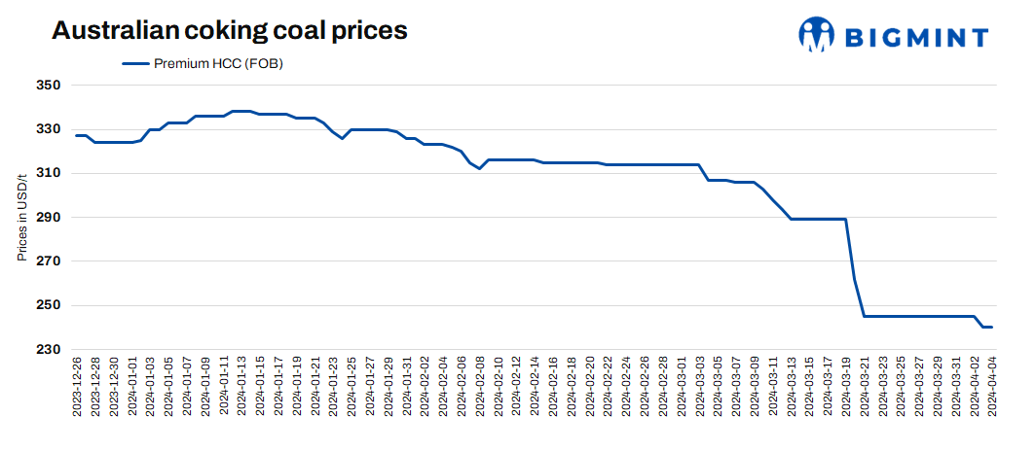
Task: Select the Australian coking coal prices title
Action: click(229, 30)
